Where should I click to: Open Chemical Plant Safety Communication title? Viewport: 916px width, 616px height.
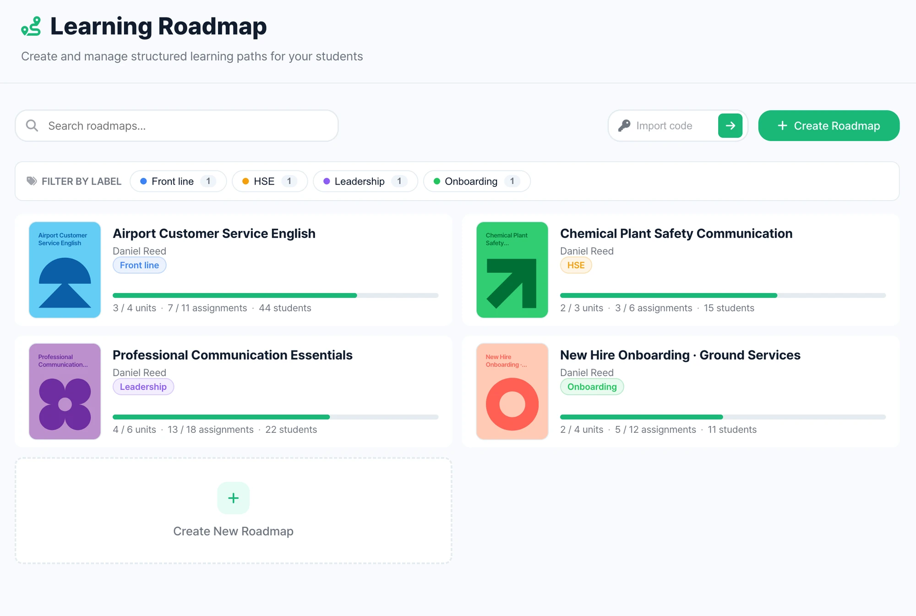676,234
